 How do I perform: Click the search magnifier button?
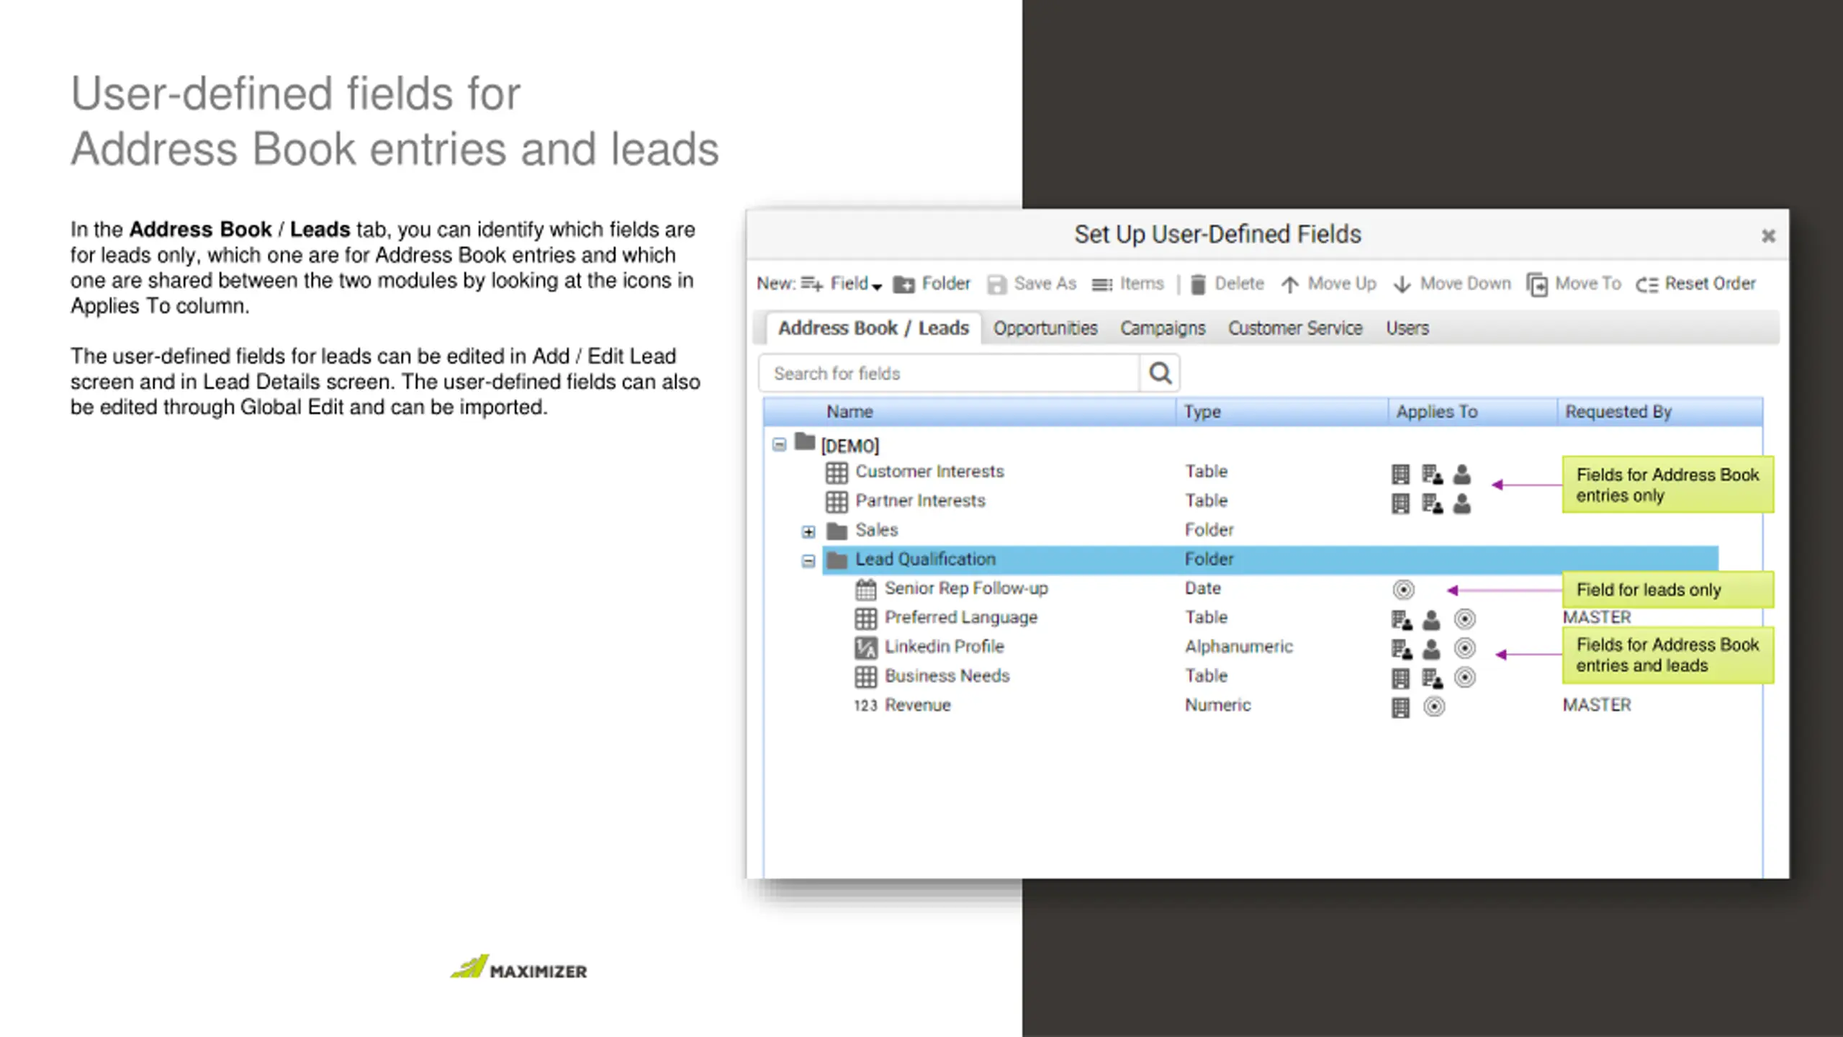[x=1160, y=373]
